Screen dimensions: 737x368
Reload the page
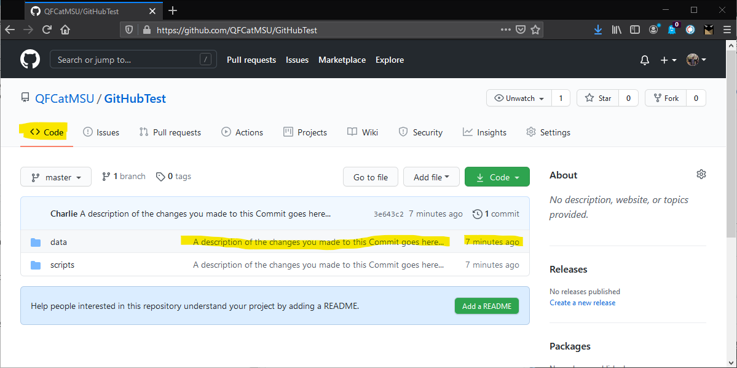[47, 30]
